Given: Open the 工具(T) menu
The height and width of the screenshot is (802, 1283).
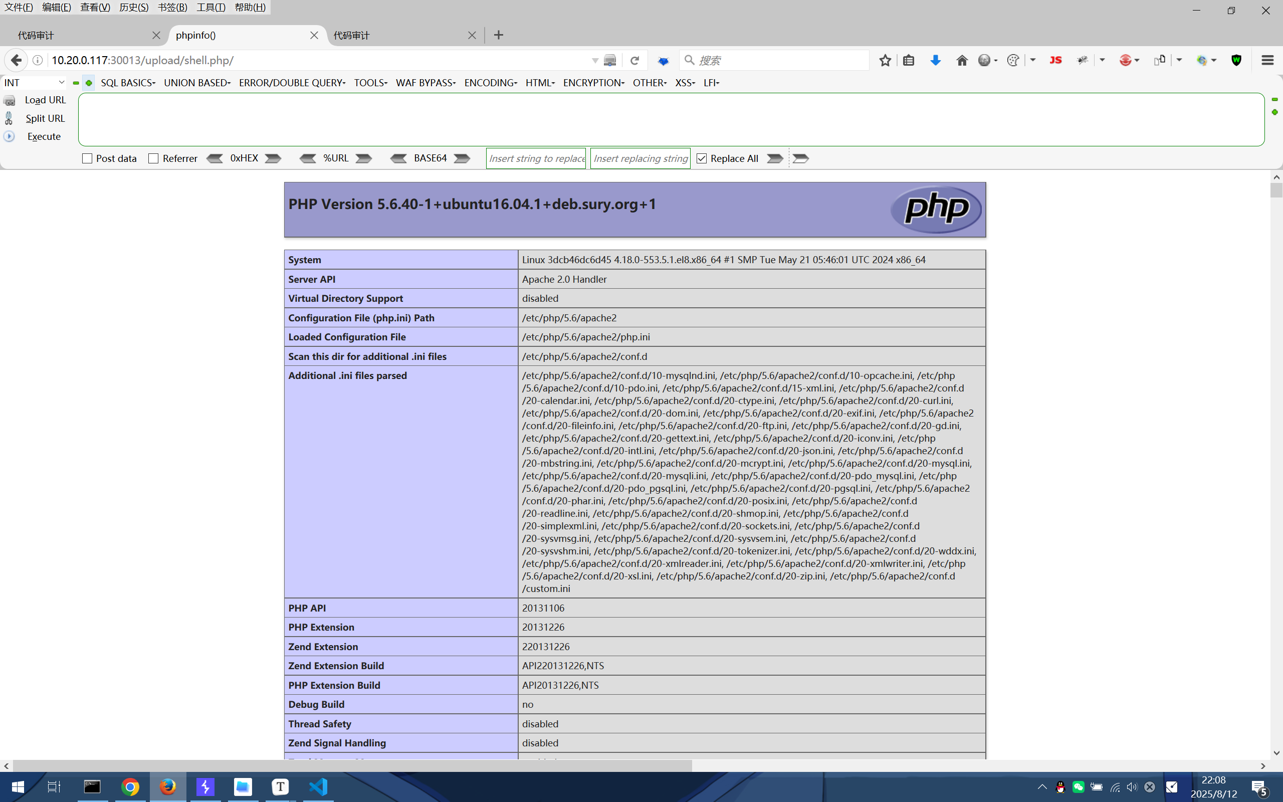Looking at the screenshot, I should pos(210,8).
